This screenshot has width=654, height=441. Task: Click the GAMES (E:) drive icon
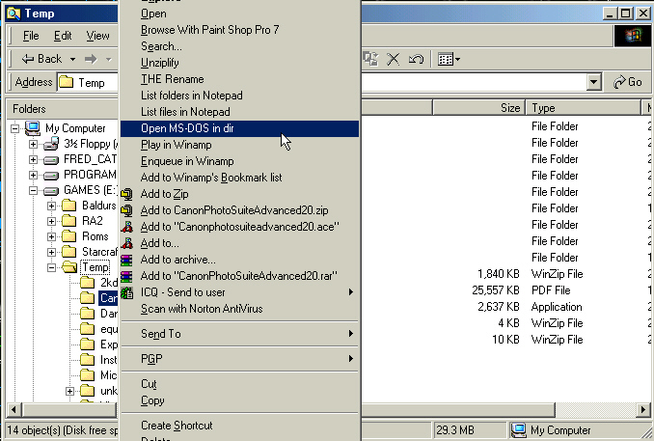point(51,191)
